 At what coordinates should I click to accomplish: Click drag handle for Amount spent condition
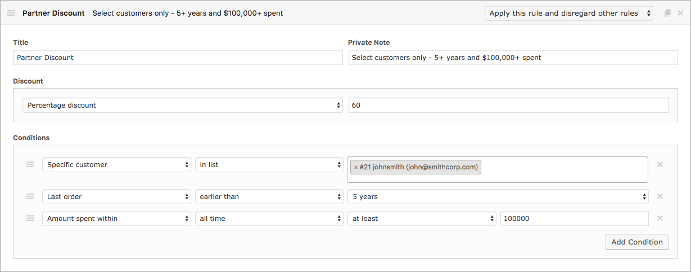click(x=30, y=218)
